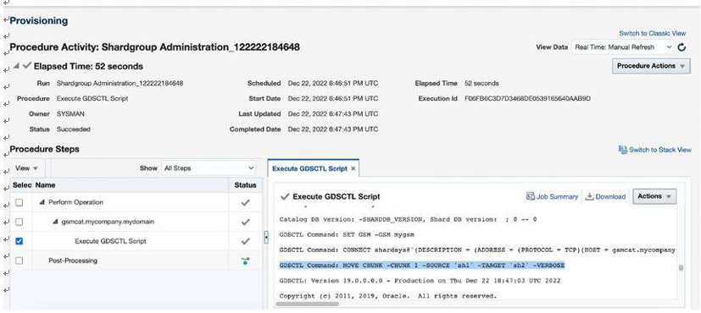Open the Job Summary icon link

[x=531, y=196]
